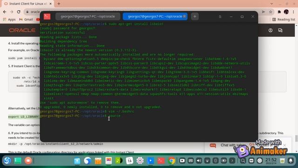Open the Oracle account icon
Screen dimensions: 298x168
tap(271, 30)
